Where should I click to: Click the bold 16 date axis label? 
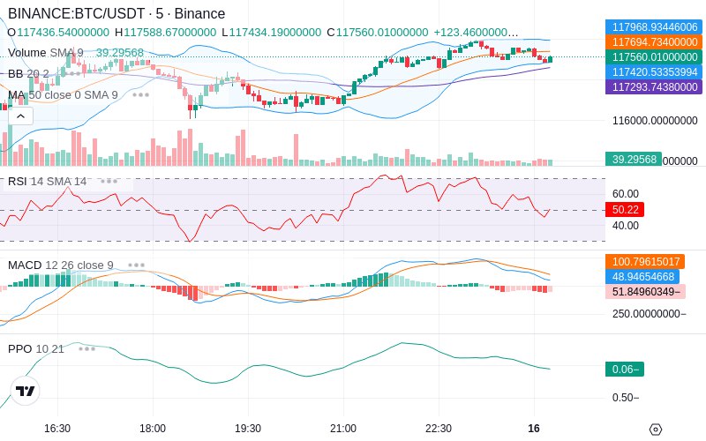(534, 429)
